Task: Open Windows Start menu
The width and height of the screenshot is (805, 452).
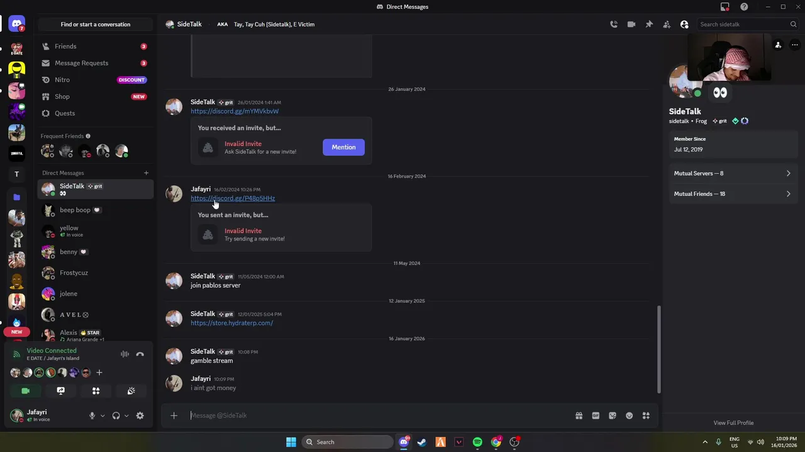Action: 291,442
